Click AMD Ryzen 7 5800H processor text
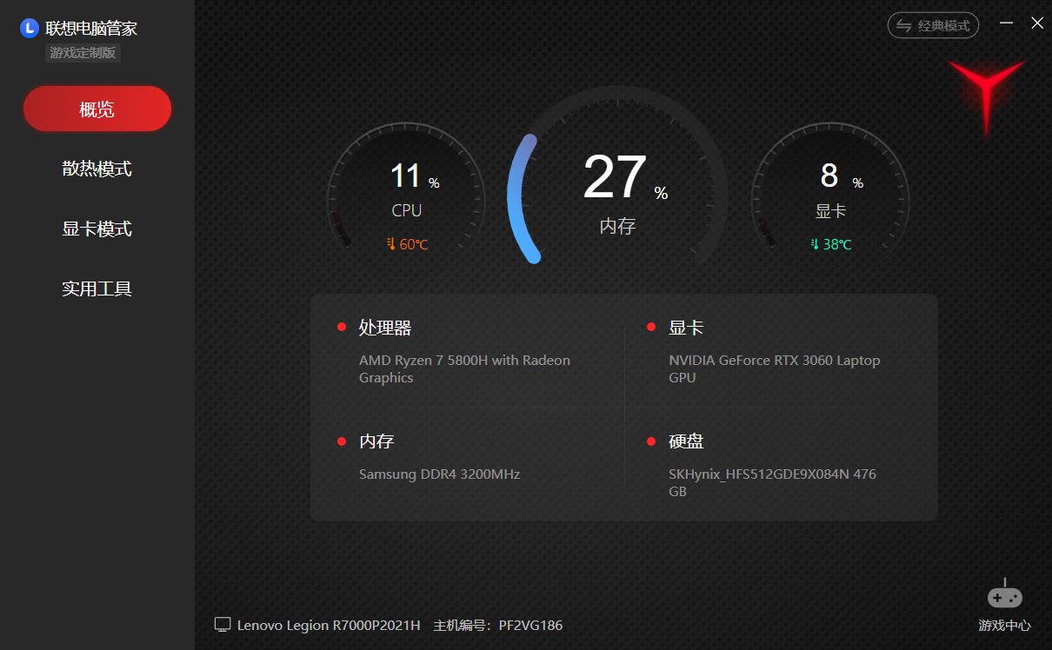 tap(464, 368)
